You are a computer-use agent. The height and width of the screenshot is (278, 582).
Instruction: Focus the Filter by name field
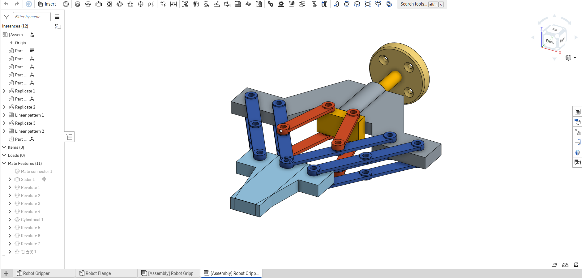point(32,17)
